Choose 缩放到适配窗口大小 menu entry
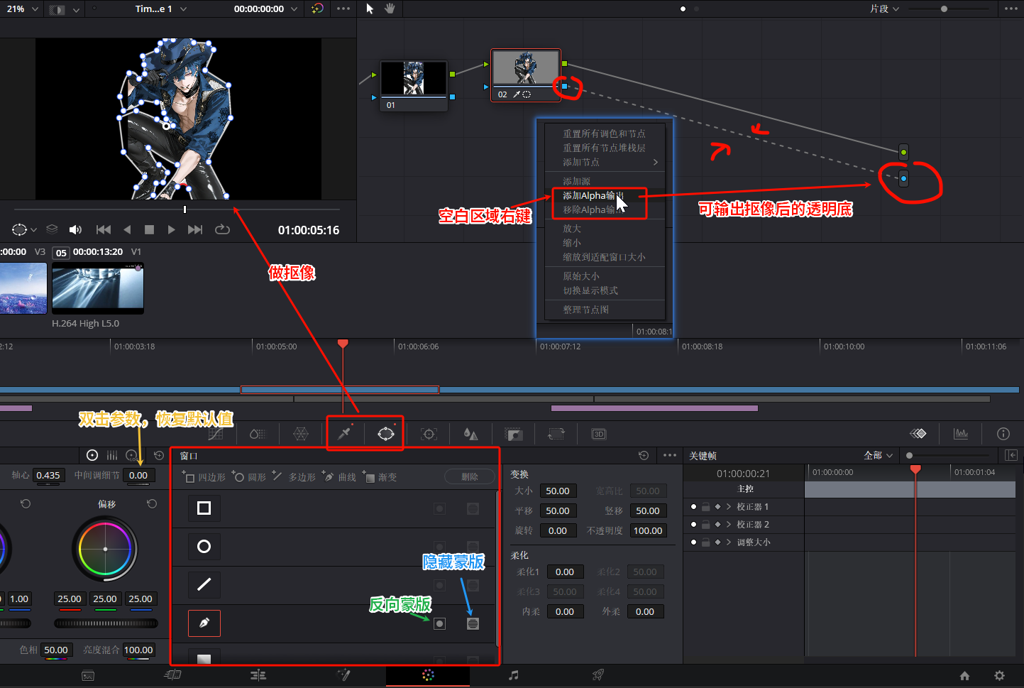The image size is (1024, 688). 605,257
